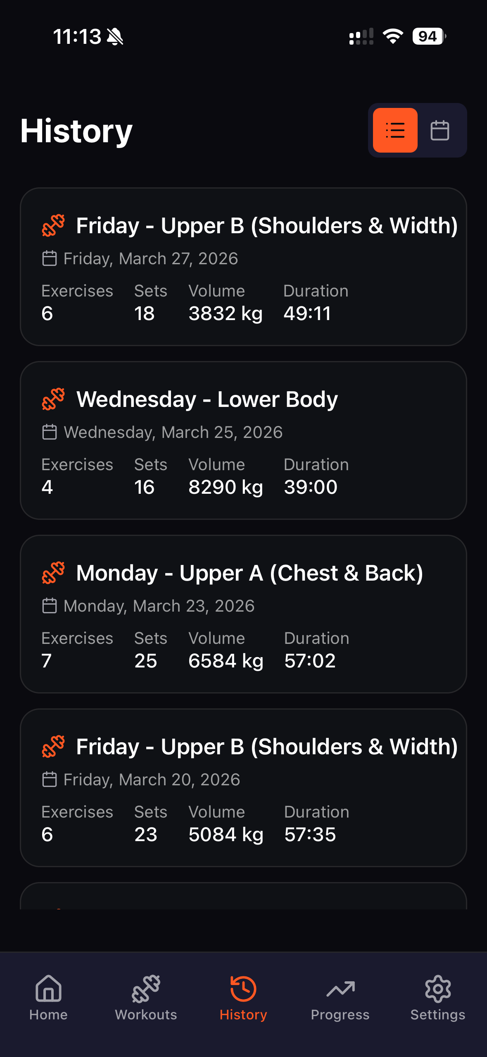The height and width of the screenshot is (1057, 487).
Task: Switch history to calendar view
Action: pos(439,130)
